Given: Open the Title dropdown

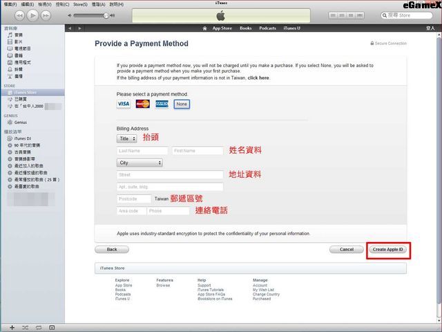Looking at the screenshot, I should [x=127, y=138].
